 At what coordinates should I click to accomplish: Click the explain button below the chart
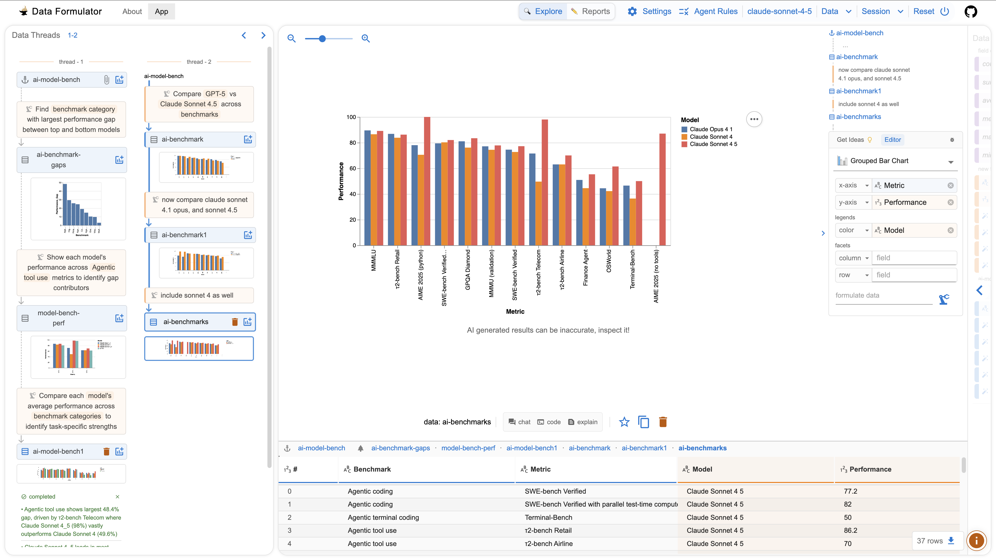(582, 422)
